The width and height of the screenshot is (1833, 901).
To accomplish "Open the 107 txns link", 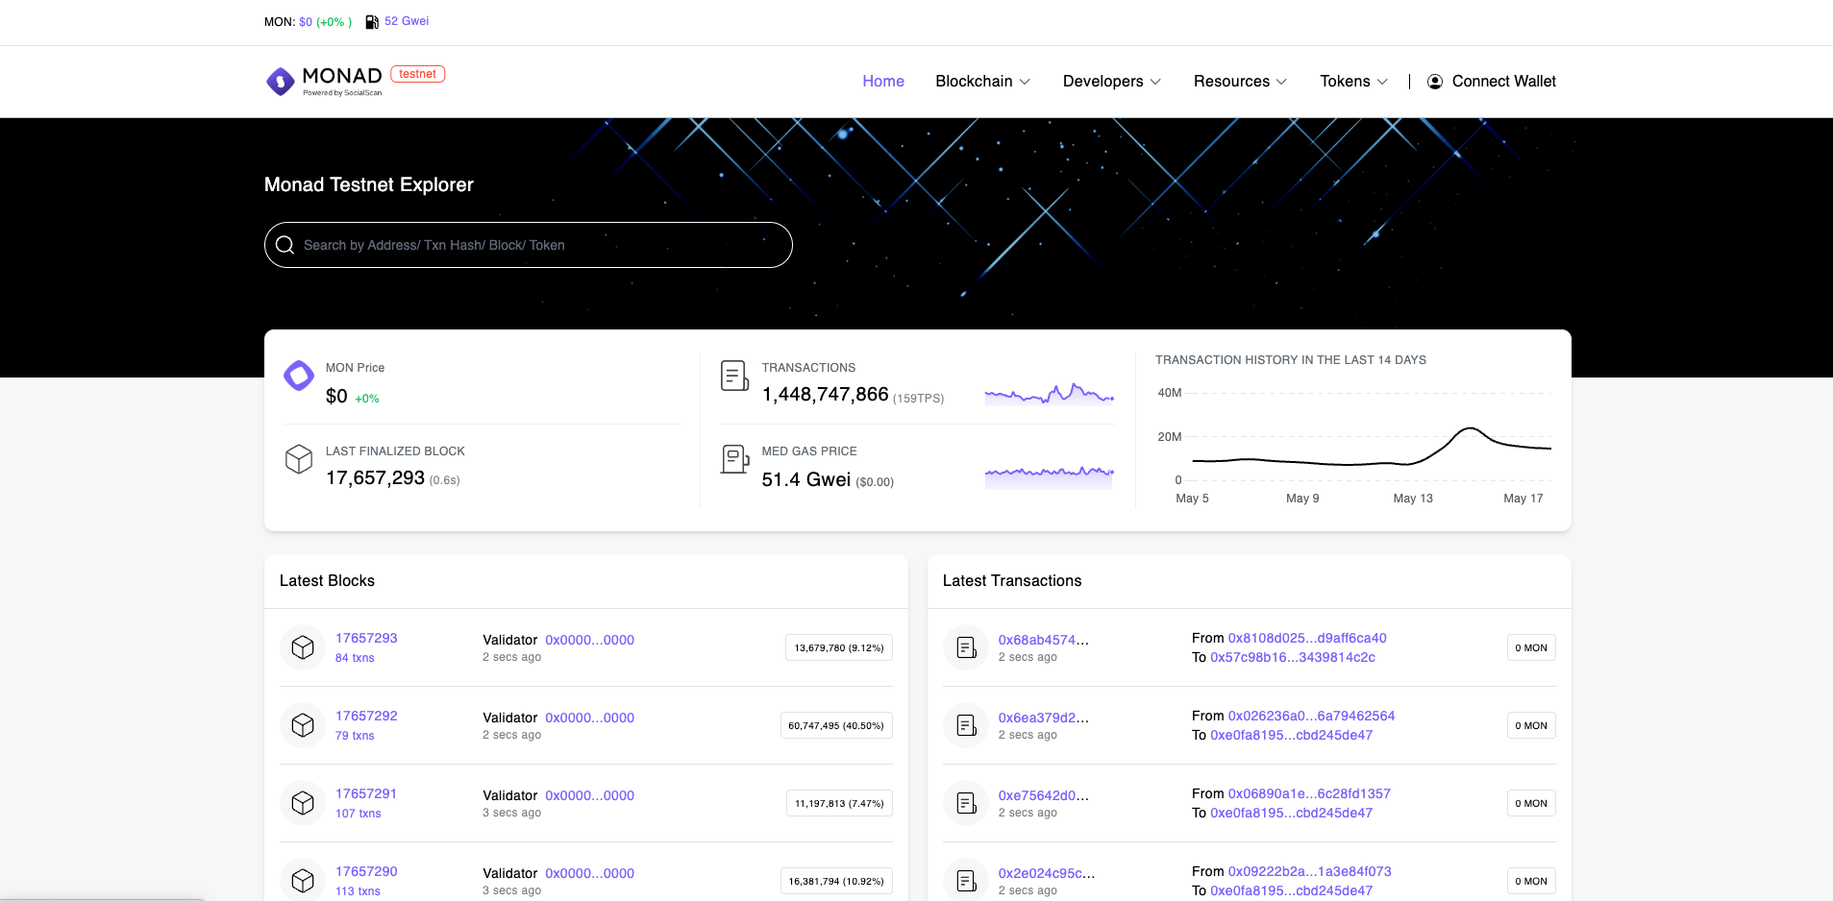I will pyautogui.click(x=359, y=814).
